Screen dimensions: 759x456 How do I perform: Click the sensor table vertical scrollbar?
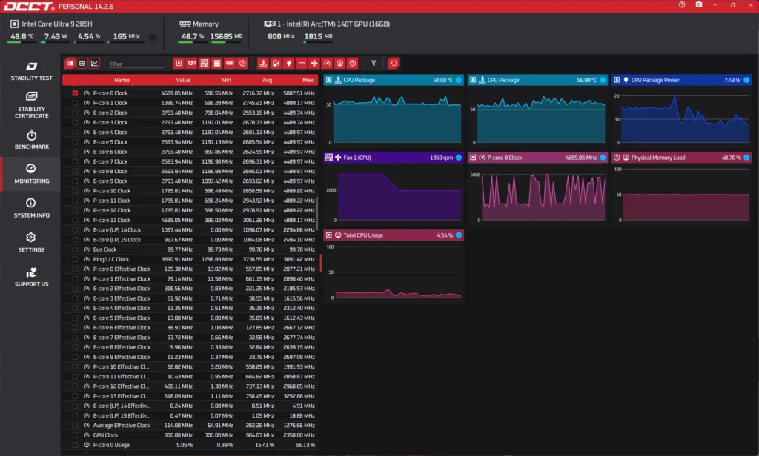317,212
